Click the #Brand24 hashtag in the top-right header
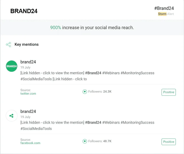 coord(164,8)
